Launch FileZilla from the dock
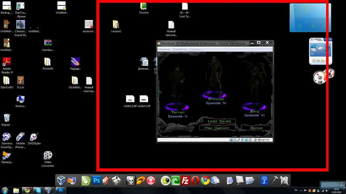 tap(185, 181)
